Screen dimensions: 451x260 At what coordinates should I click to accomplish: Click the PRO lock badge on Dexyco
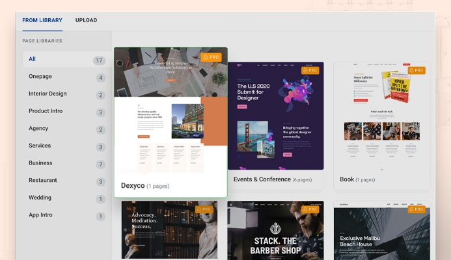tap(211, 57)
